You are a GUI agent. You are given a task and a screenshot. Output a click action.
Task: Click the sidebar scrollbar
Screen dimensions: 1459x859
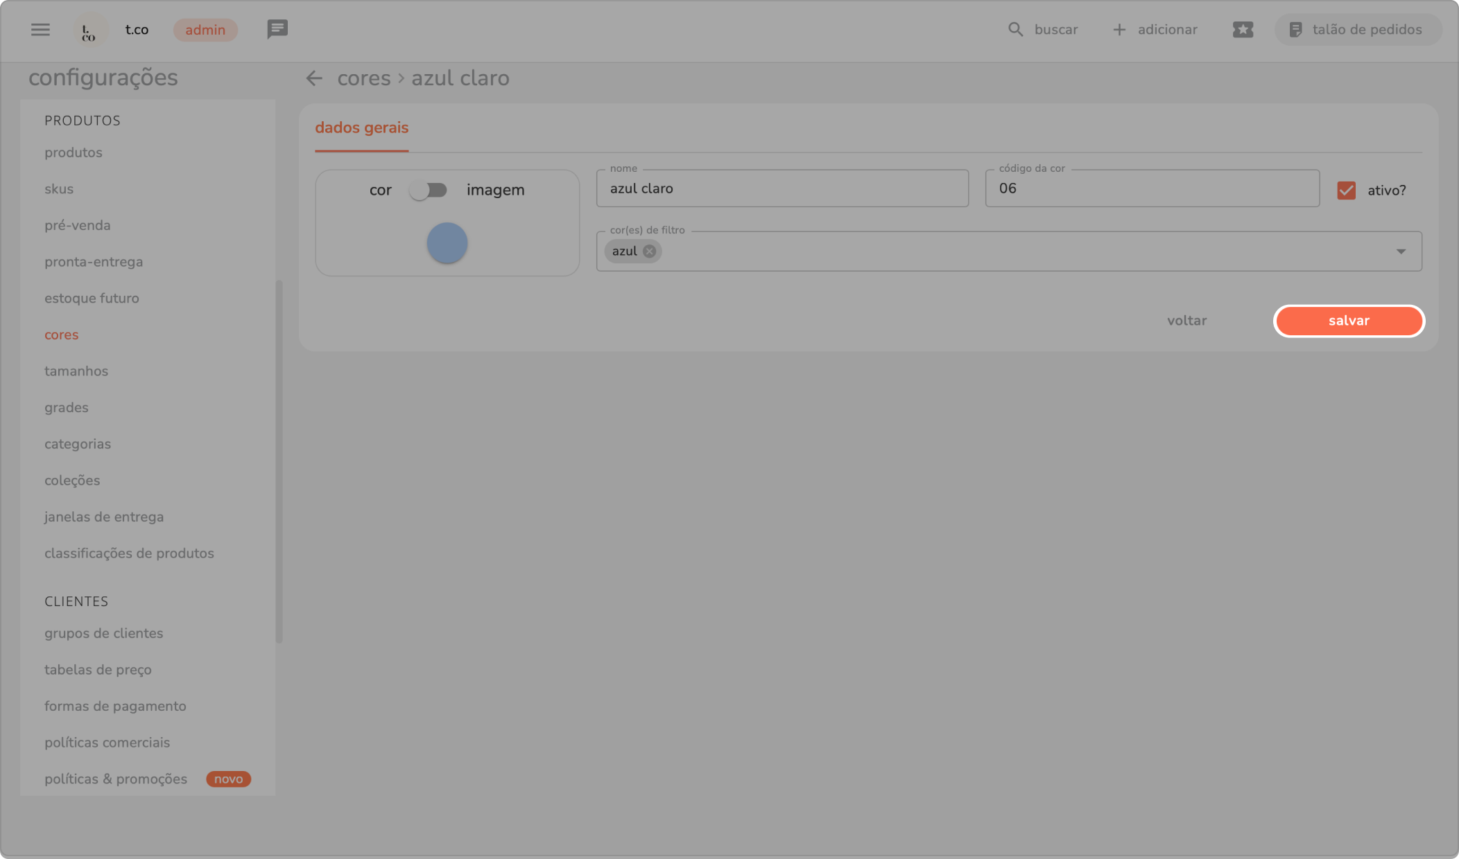(x=279, y=461)
